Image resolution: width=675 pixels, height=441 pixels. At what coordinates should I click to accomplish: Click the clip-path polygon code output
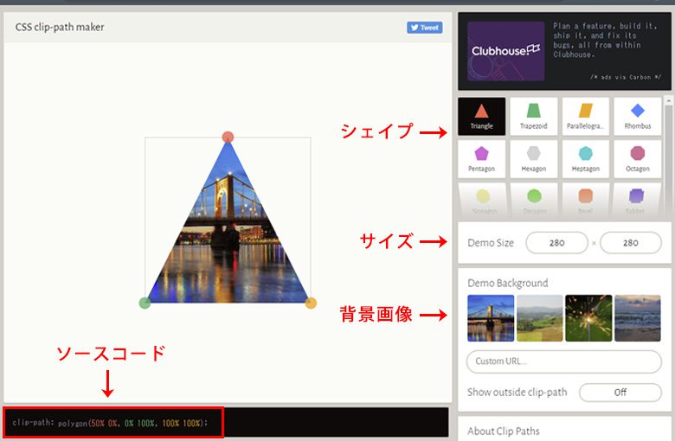coord(110,423)
